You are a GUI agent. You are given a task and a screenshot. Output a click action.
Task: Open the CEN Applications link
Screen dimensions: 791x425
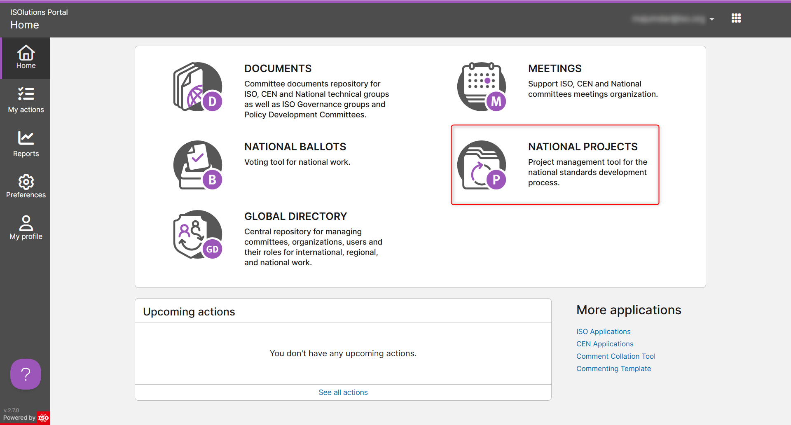[605, 344]
